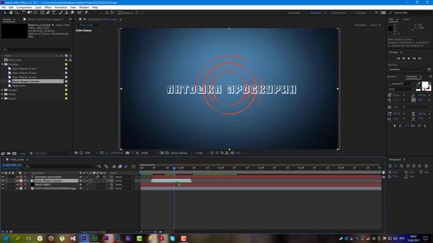Switch to the Standard workspace

[x=316, y=13]
